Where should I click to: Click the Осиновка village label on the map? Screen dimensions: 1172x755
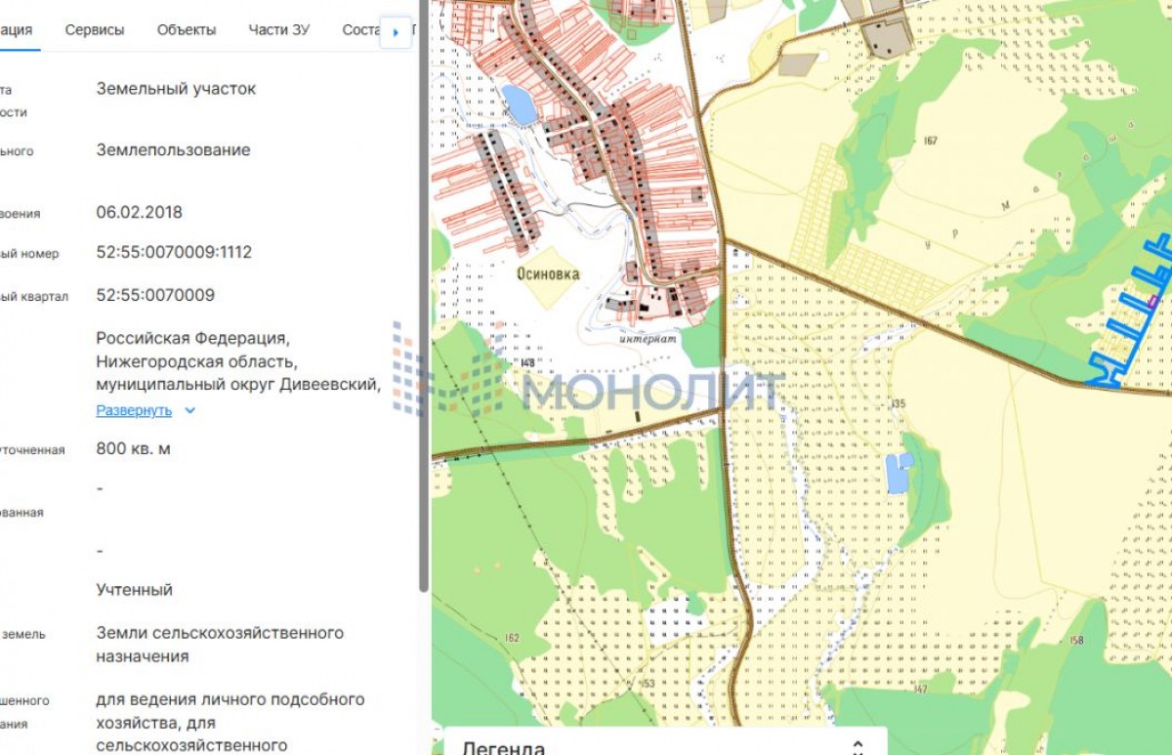coord(547,274)
